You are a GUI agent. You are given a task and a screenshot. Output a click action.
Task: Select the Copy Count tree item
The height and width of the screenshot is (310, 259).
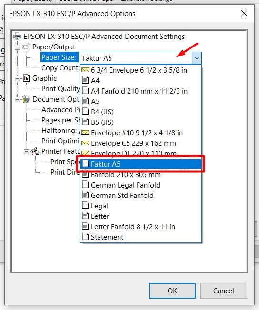click(x=60, y=68)
